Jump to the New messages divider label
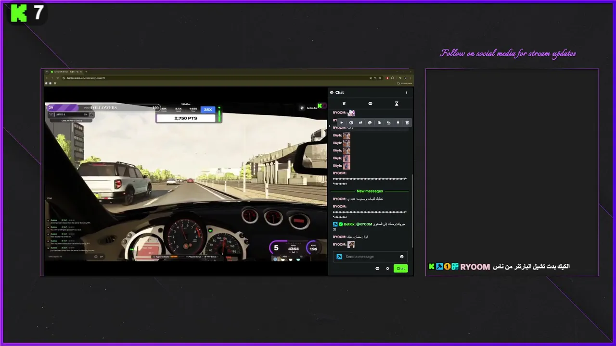The width and height of the screenshot is (616, 346). point(370,191)
